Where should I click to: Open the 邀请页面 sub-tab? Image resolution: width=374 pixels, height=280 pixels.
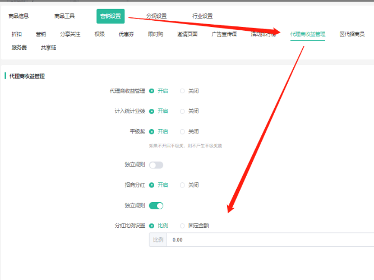187,34
